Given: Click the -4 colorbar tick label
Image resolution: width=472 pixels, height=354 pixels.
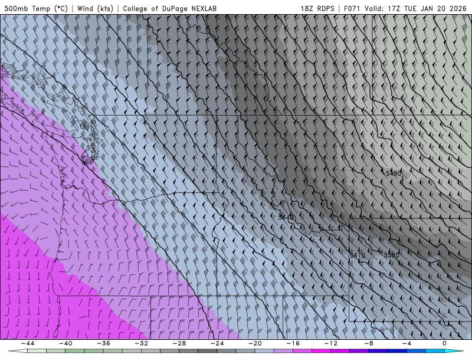Looking at the screenshot, I should [407, 343].
